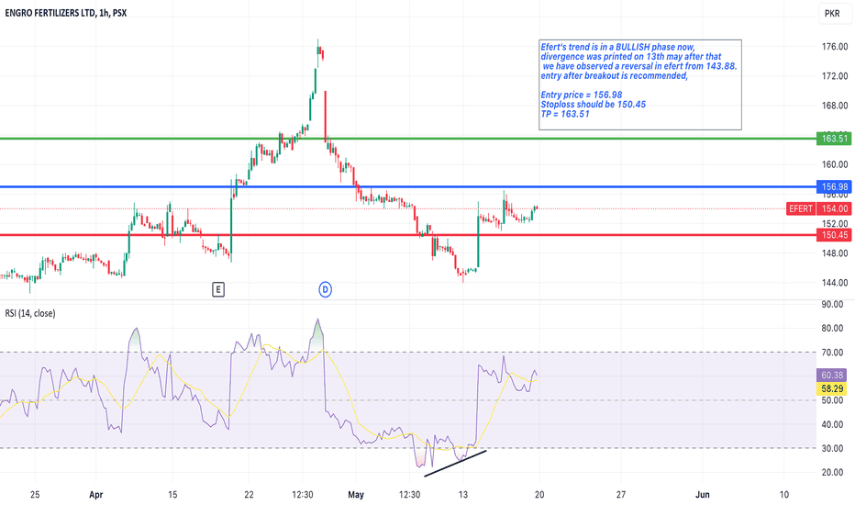
Task: Click the 'May' label on time axis
Action: point(356,495)
